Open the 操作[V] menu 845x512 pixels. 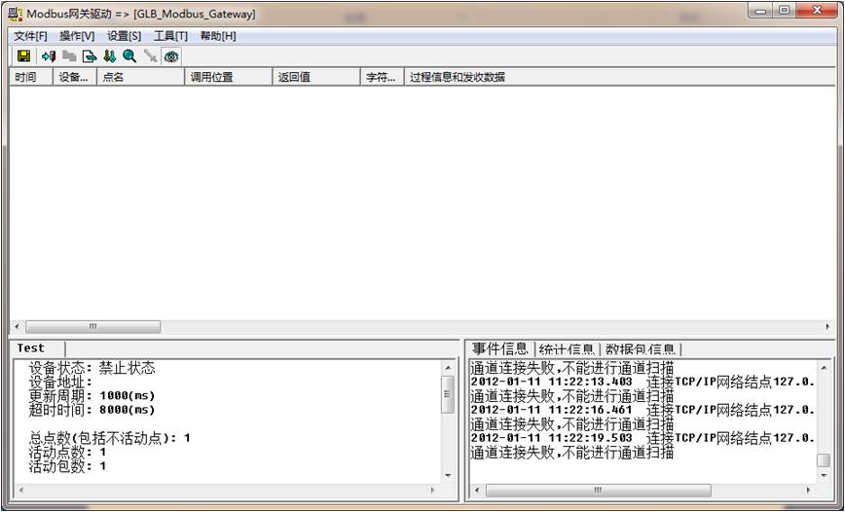tap(77, 36)
